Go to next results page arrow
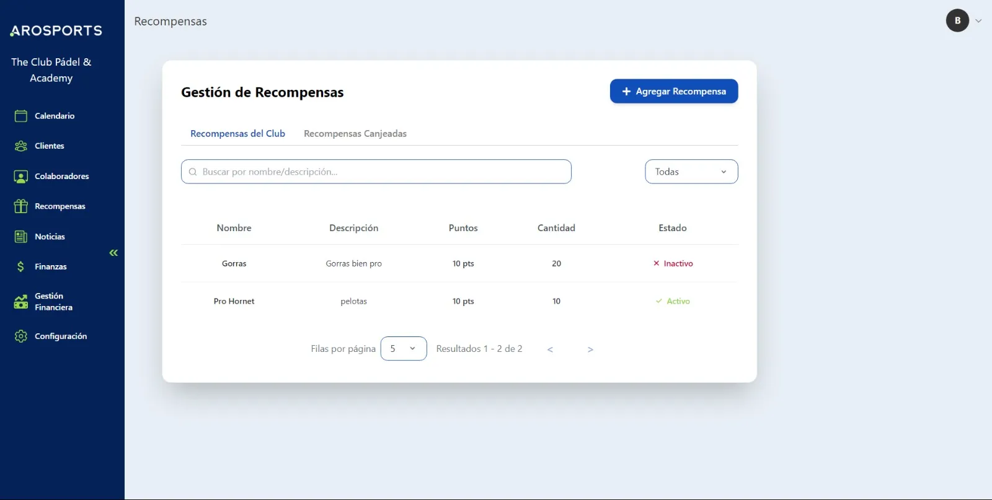The width and height of the screenshot is (992, 500). [590, 349]
